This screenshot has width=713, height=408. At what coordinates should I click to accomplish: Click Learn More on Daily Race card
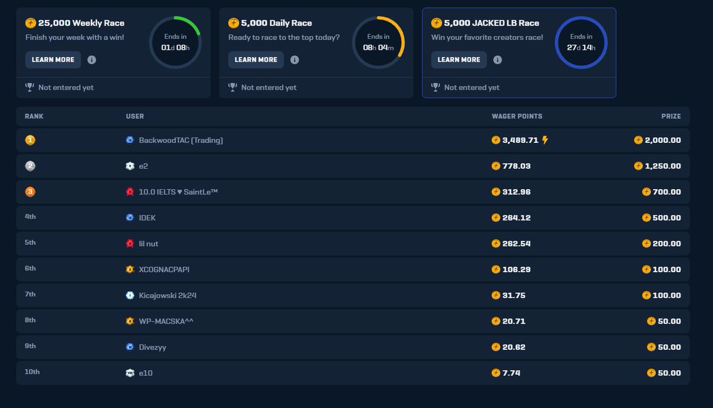click(256, 60)
